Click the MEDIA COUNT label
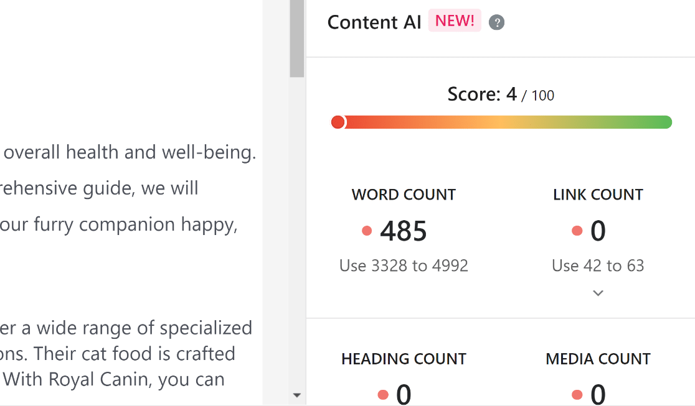The width and height of the screenshot is (695, 406). coord(597,359)
